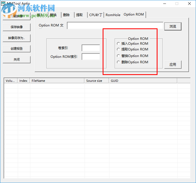Click the 创建报告 button
The height and width of the screenshot is (183, 196).
[17, 49]
